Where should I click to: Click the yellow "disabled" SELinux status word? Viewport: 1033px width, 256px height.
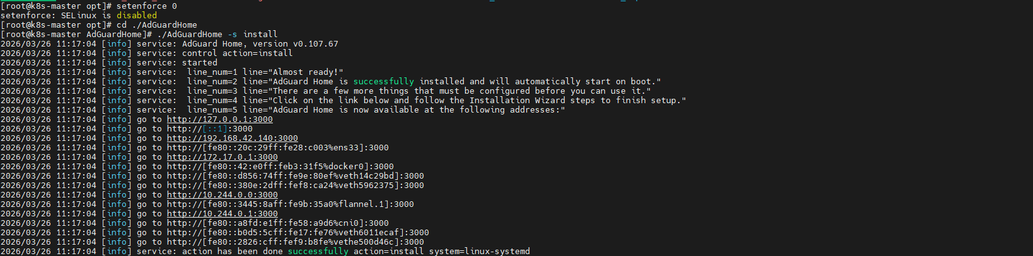[x=136, y=16]
